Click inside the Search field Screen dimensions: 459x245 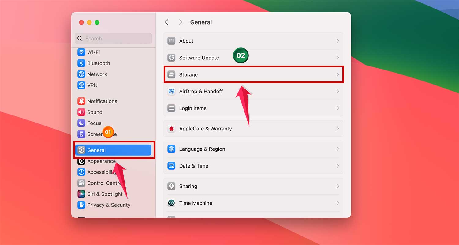click(113, 38)
